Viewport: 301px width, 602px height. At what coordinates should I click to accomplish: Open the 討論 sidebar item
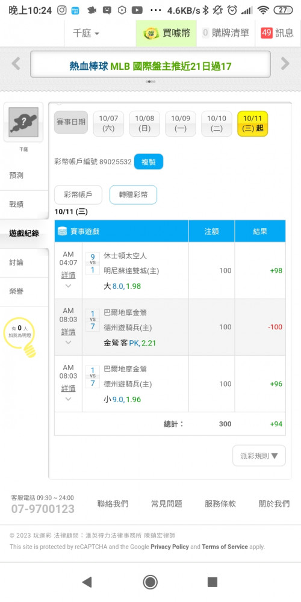tap(24, 262)
